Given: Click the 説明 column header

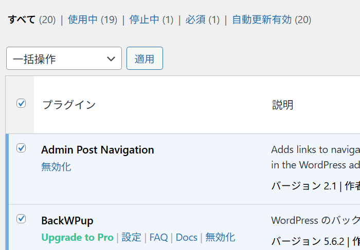Looking at the screenshot, I should [282, 105].
